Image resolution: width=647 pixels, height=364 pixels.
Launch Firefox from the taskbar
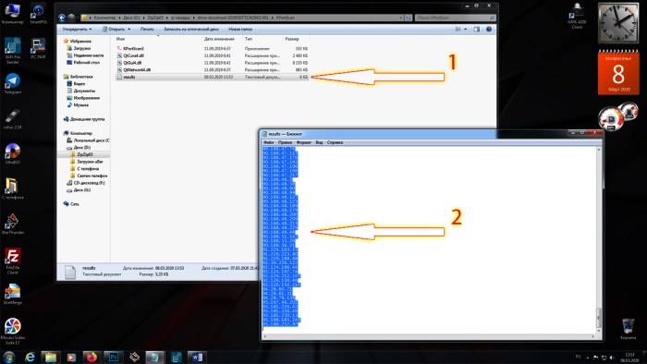[x=92, y=357]
